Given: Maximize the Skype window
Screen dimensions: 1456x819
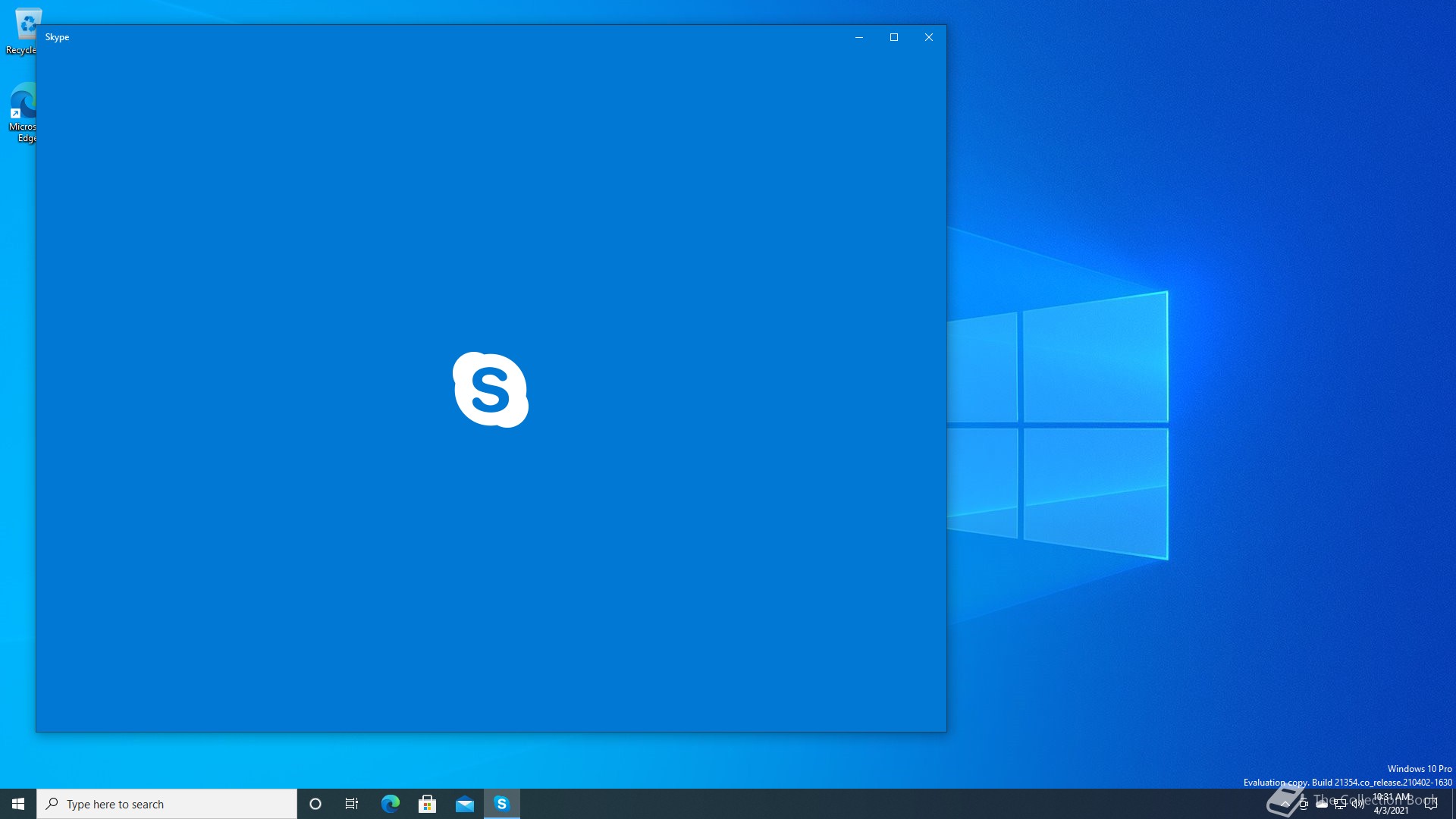Looking at the screenshot, I should (x=894, y=37).
